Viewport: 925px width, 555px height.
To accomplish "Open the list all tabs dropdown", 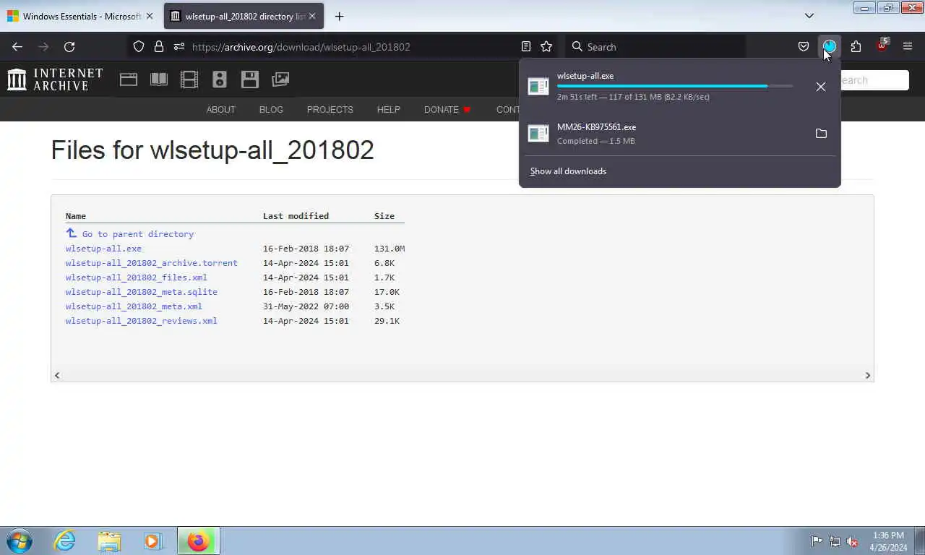I will tap(809, 16).
